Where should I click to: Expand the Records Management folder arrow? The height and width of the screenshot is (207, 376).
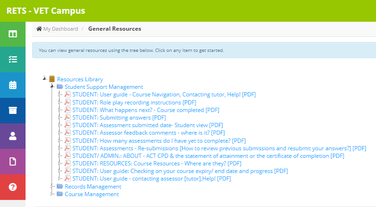tap(52, 186)
